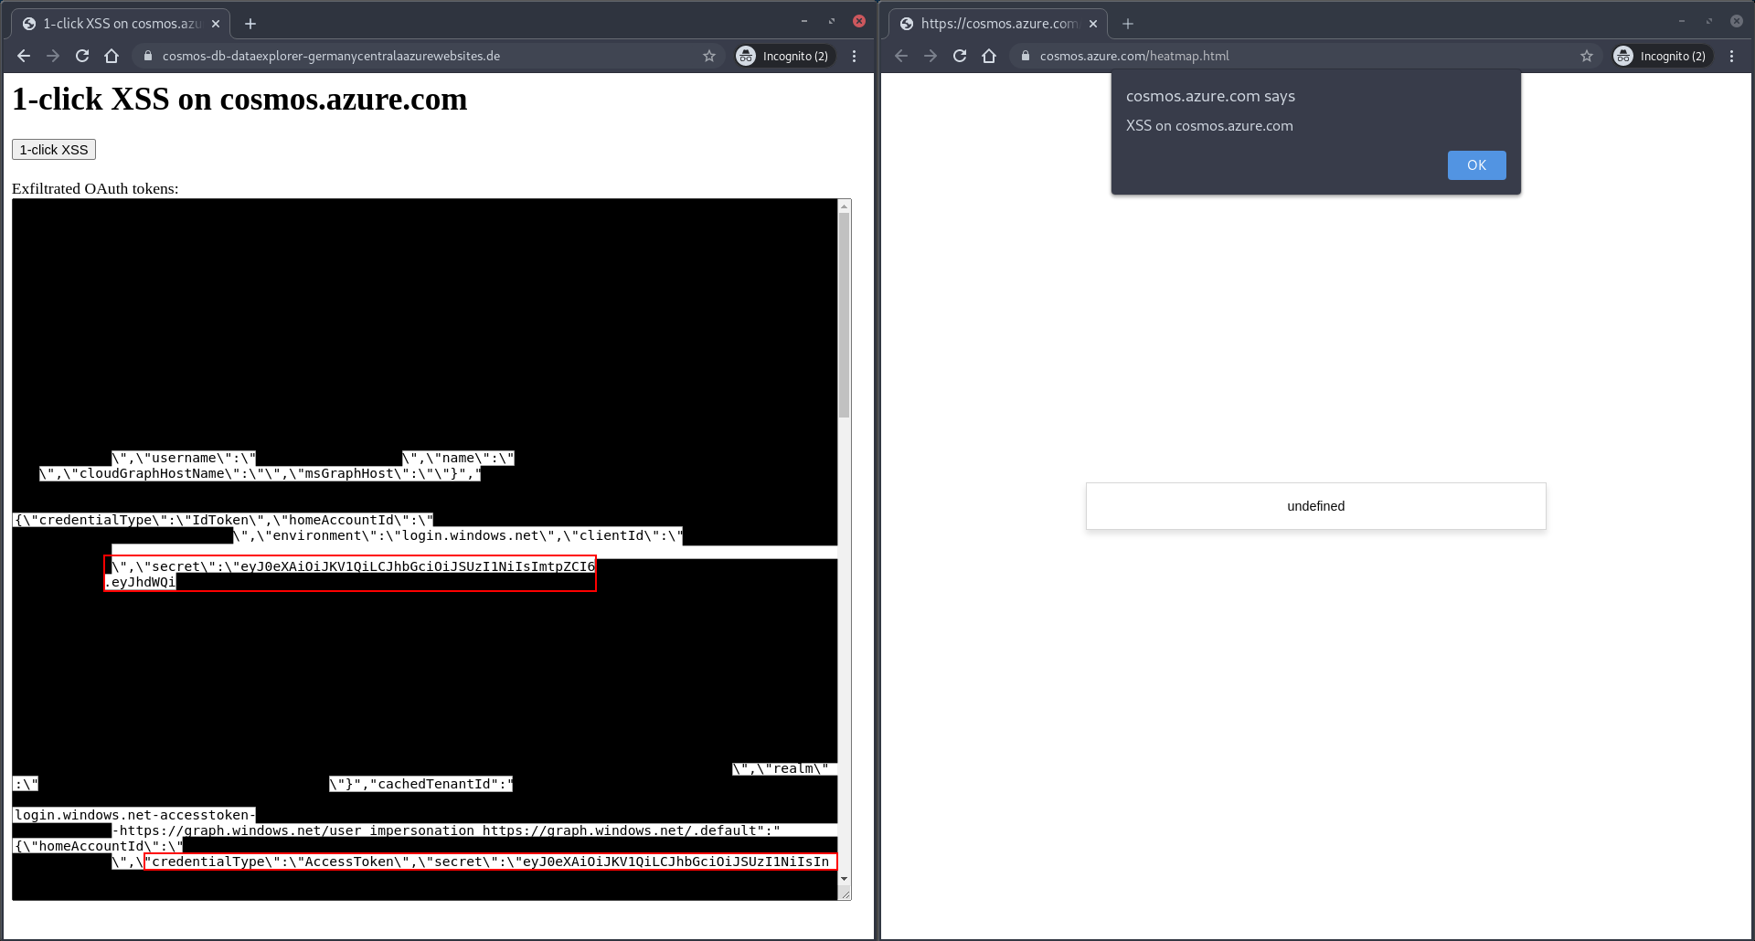Toggle the bookmark star for heatmap.html
The height and width of the screenshot is (941, 1755).
point(1587,56)
